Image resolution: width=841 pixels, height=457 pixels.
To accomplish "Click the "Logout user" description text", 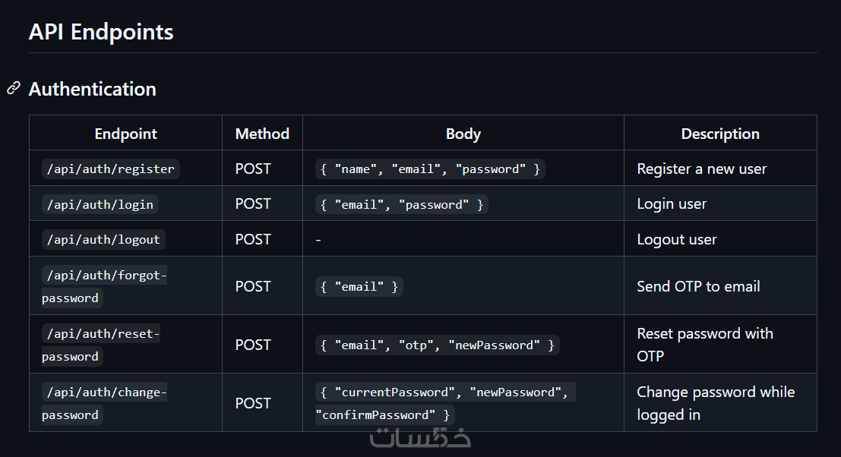I will pyautogui.click(x=676, y=239).
